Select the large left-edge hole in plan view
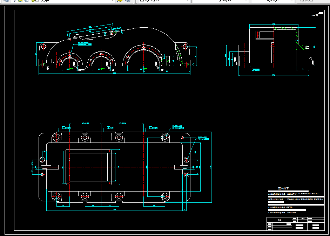 click(x=42, y=160)
